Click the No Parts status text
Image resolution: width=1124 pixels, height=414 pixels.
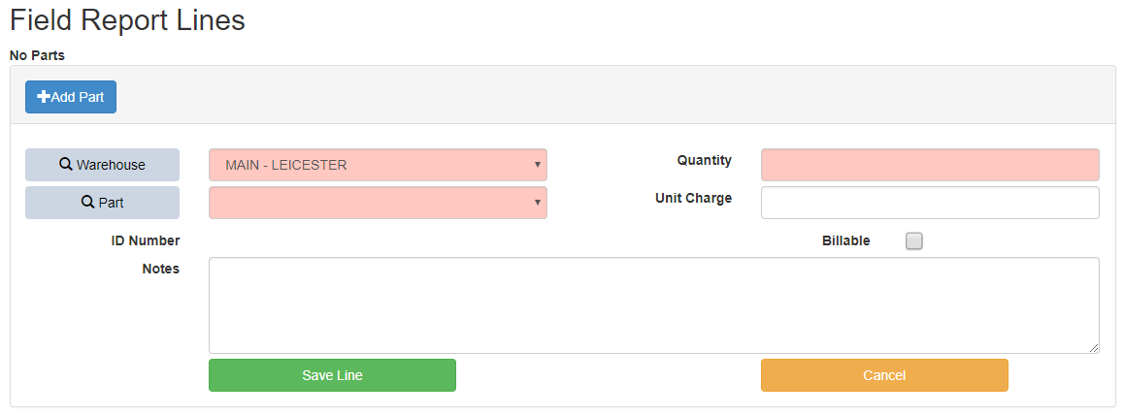tap(37, 55)
